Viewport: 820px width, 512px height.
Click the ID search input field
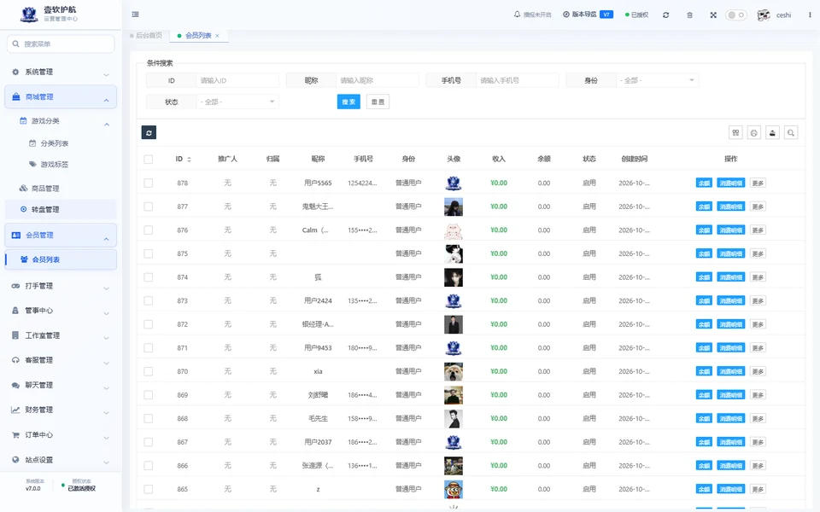(237, 80)
